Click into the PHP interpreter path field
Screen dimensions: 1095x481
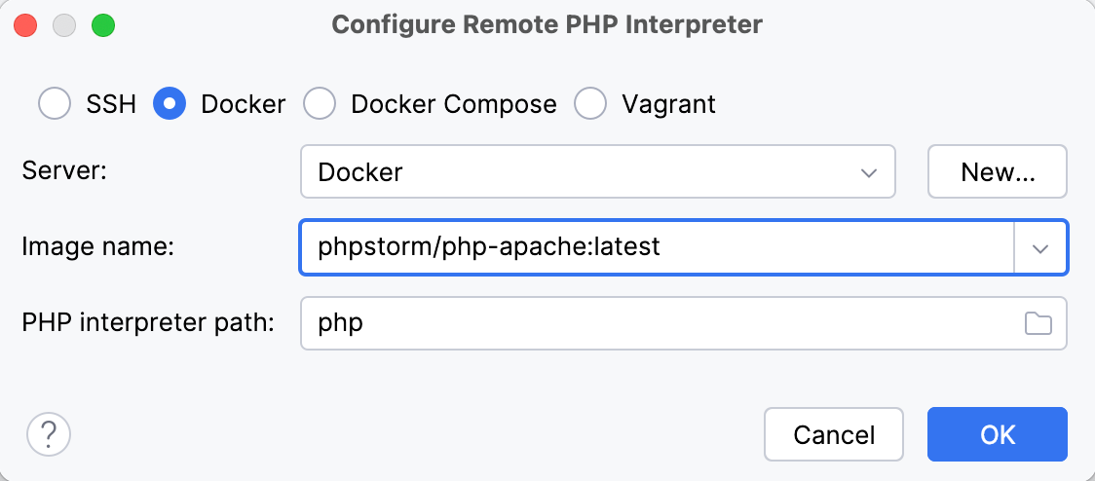point(662,323)
